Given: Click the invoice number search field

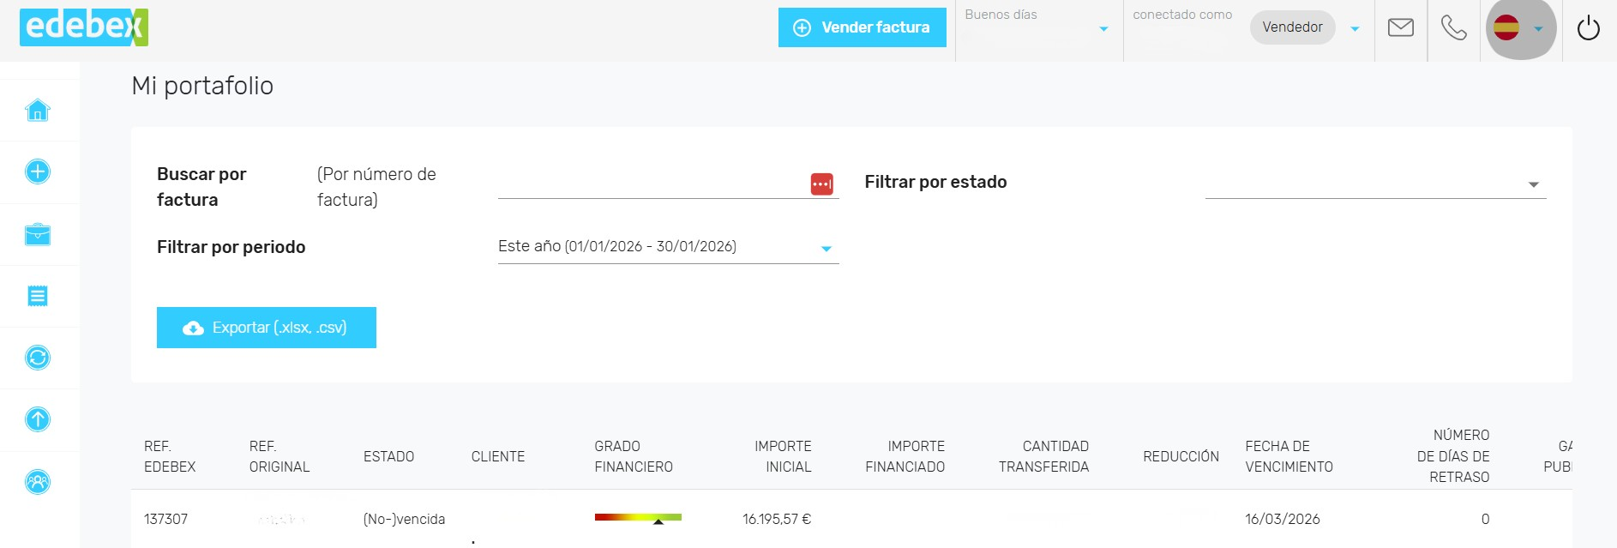Looking at the screenshot, I should tap(652, 184).
